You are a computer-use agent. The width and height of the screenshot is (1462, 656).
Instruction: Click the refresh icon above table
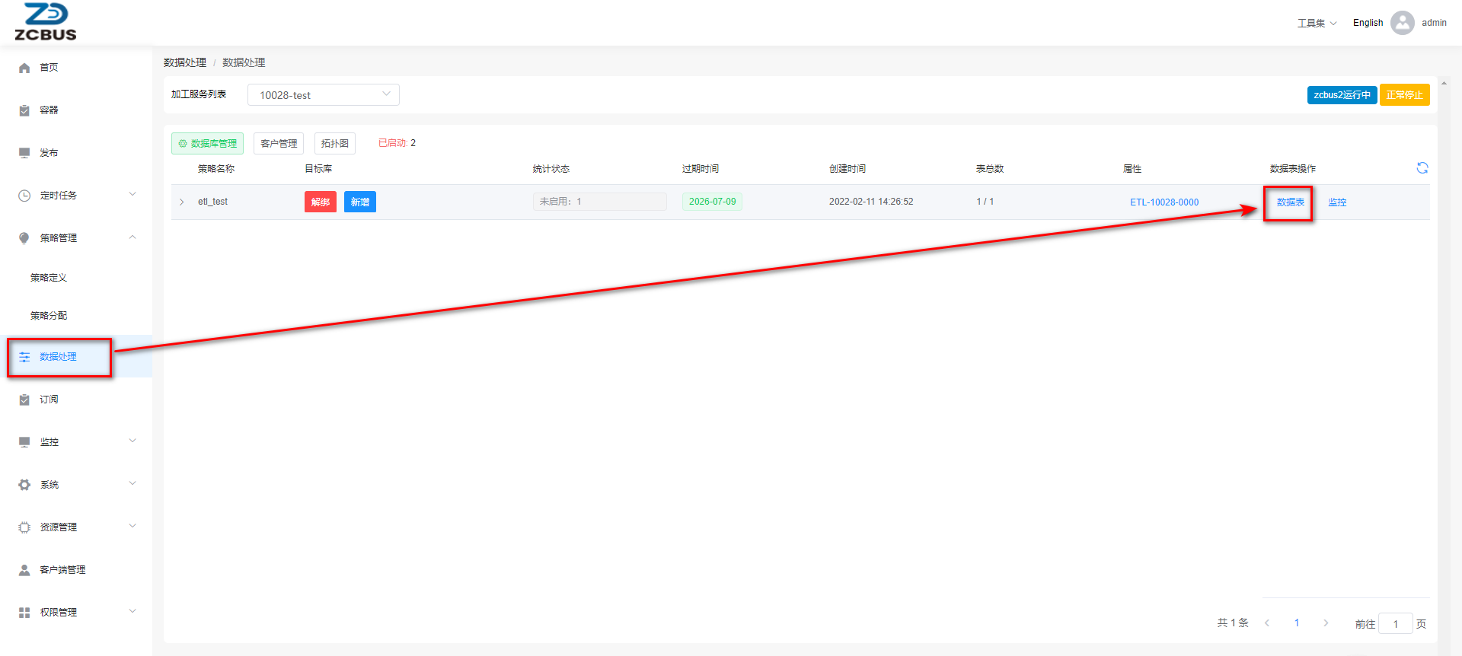(x=1422, y=168)
